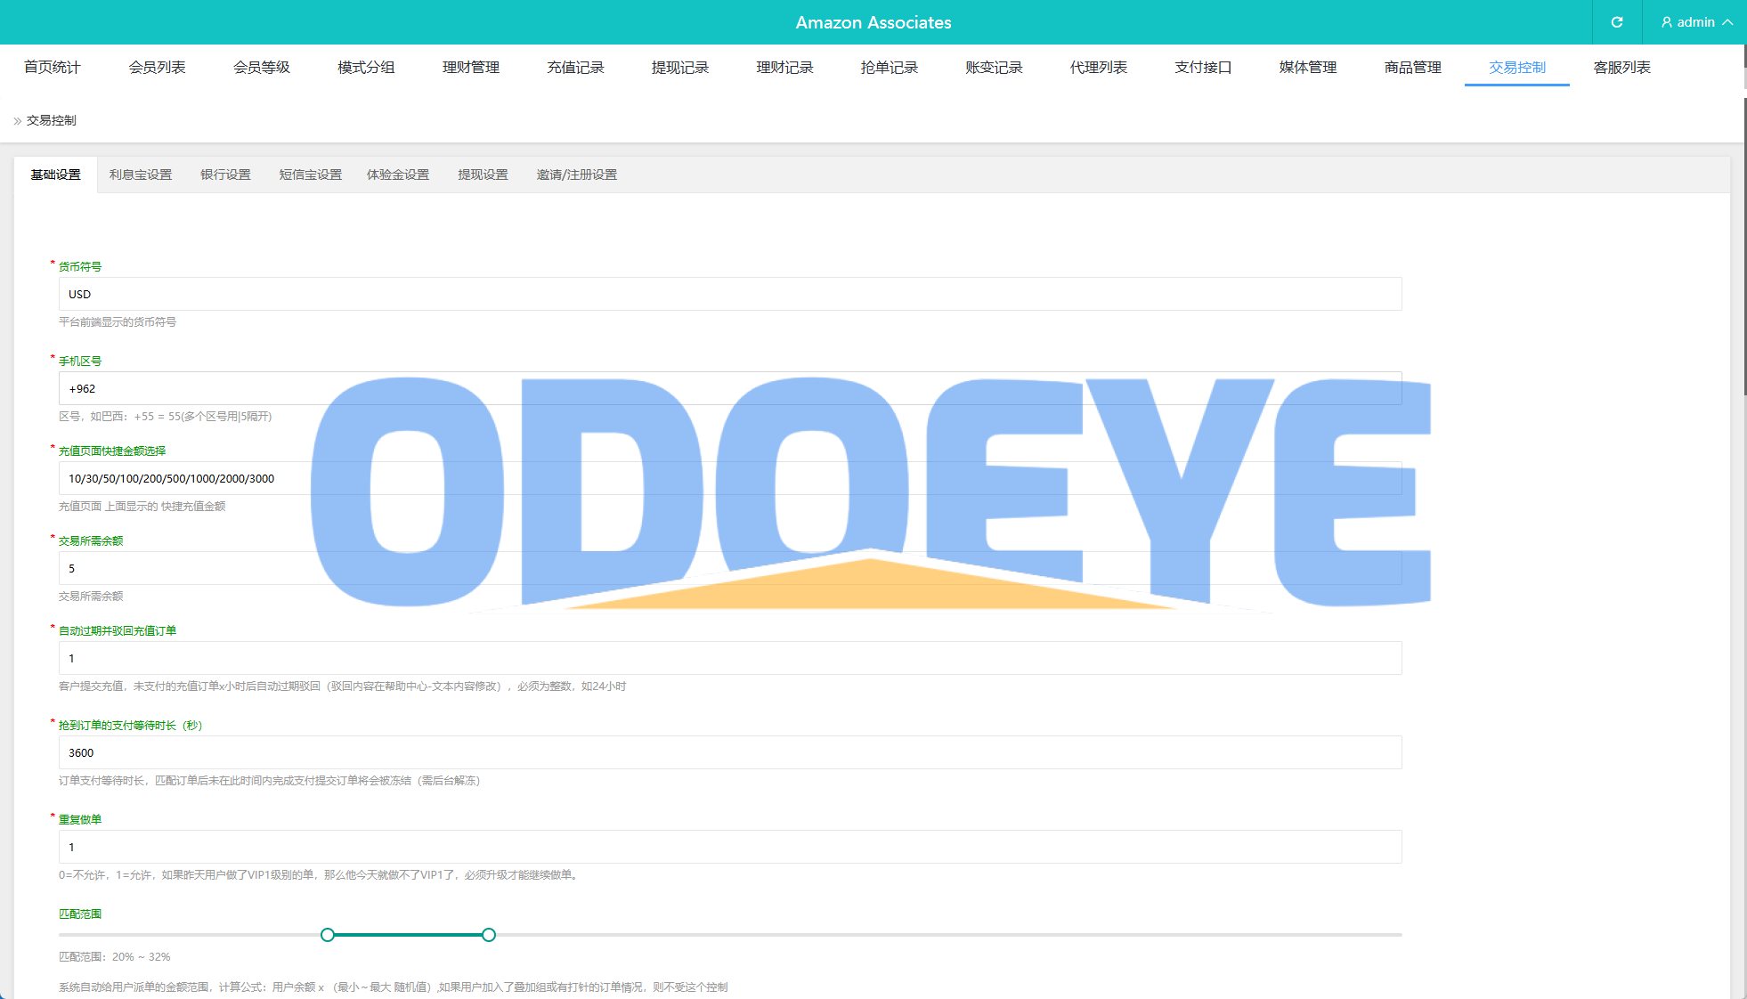Click the breadcrumb double-arrow icon
The image size is (1747, 999).
click(x=17, y=121)
